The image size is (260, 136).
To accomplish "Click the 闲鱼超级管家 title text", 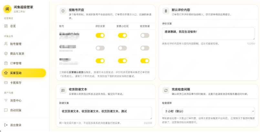I will 23,7.
